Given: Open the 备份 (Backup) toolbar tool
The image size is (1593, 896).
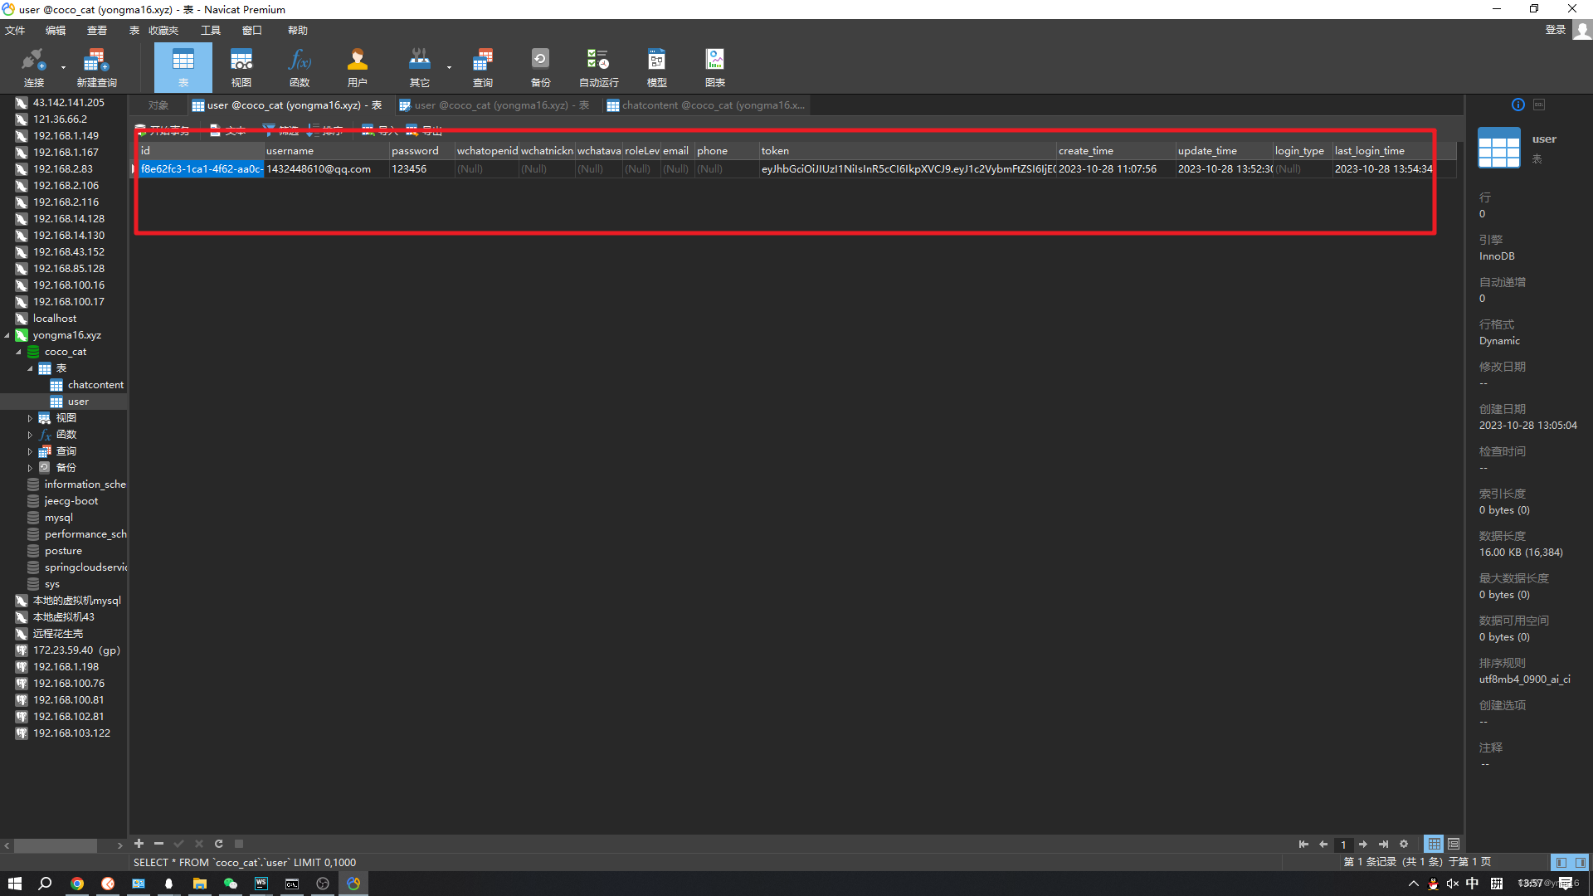Looking at the screenshot, I should [541, 67].
